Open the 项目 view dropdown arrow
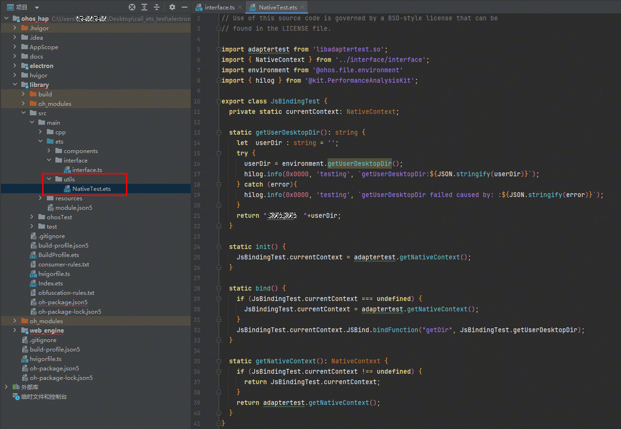Viewport: 621px width, 429px height. pos(37,8)
